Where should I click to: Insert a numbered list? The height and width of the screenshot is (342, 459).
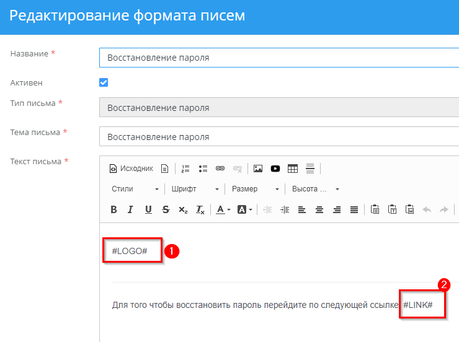pyautogui.click(x=185, y=168)
